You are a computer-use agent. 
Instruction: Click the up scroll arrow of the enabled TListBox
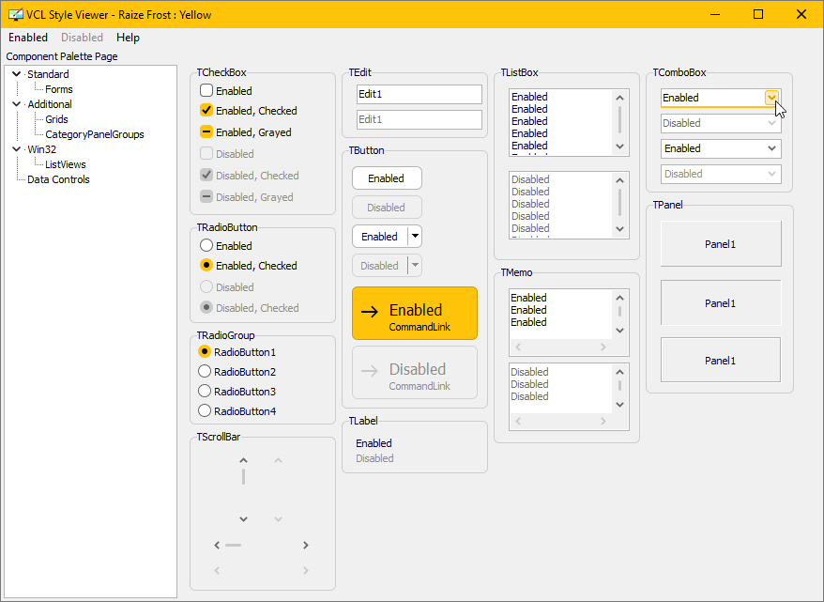click(618, 97)
